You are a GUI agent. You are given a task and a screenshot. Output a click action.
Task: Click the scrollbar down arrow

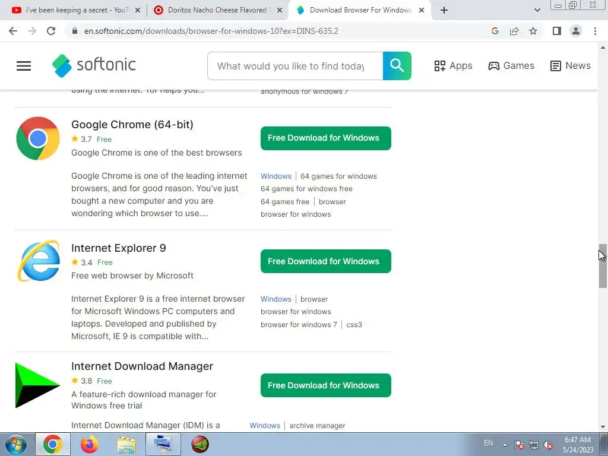point(603,427)
